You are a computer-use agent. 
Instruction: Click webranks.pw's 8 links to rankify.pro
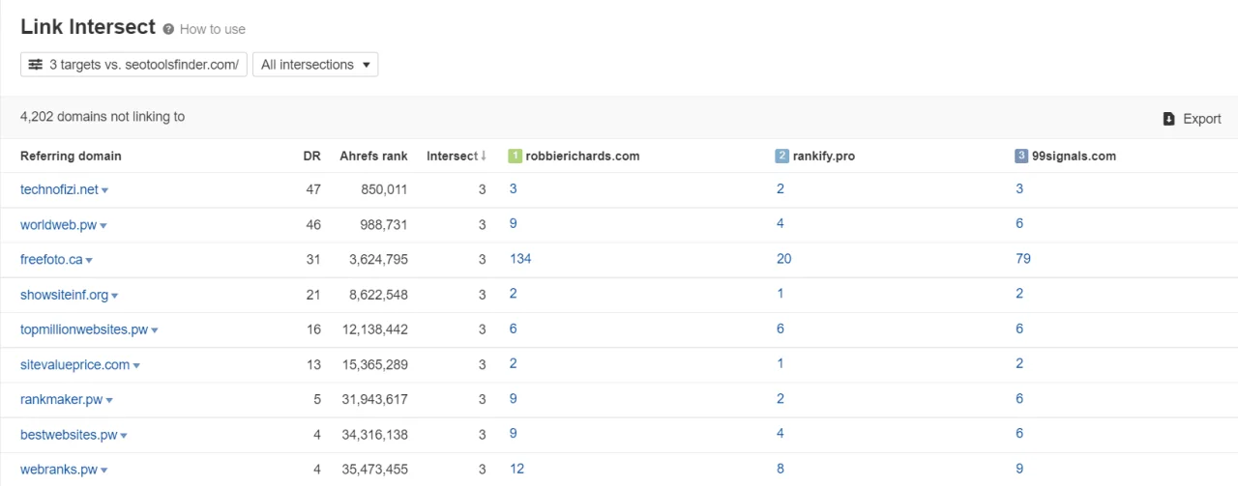pyautogui.click(x=781, y=470)
